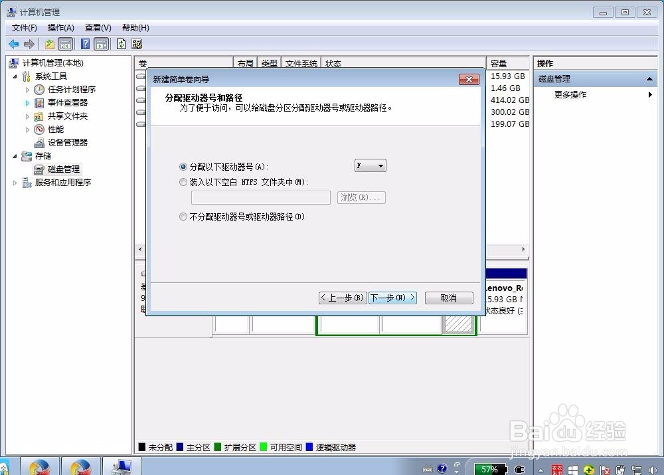Click the volume speaker tray icon
This screenshot has height=475, width=664.
coord(653,470)
